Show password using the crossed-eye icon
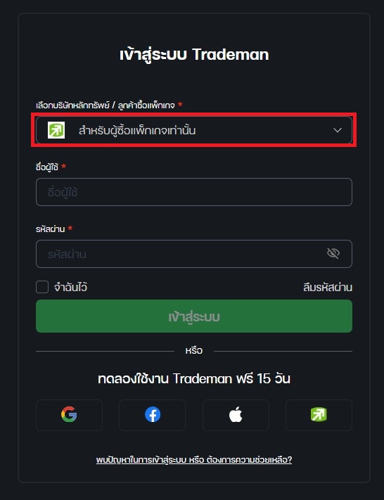384x500 pixels. (x=333, y=253)
